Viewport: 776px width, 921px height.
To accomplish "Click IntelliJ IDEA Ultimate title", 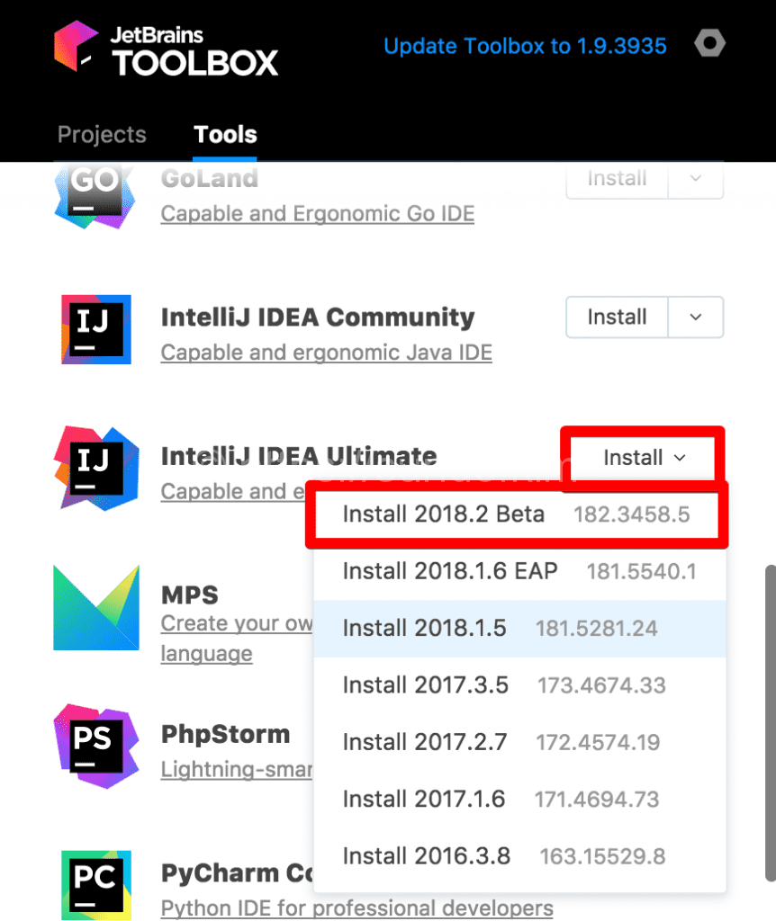I will (299, 456).
